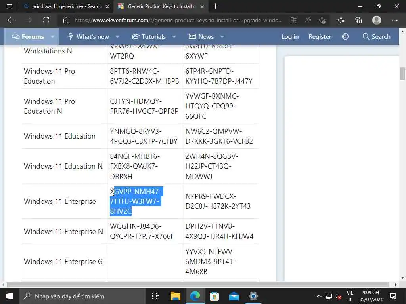Click the Windows 11 Enterprise row label
The image size is (406, 304).
coord(60,201)
